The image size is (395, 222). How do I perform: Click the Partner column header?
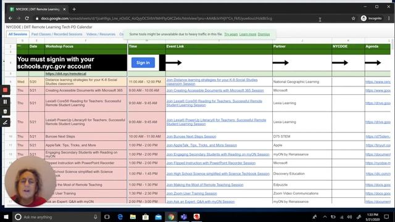(302, 46)
